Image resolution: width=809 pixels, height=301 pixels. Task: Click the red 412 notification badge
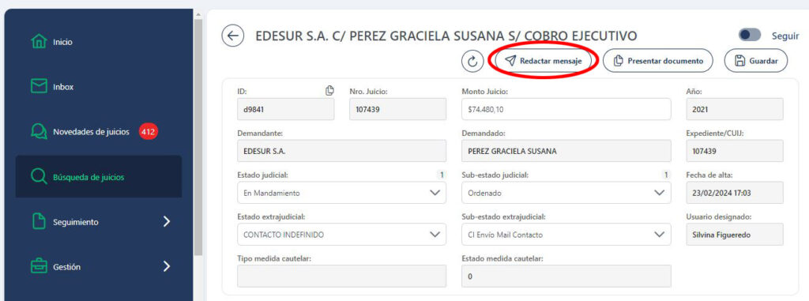(x=148, y=132)
